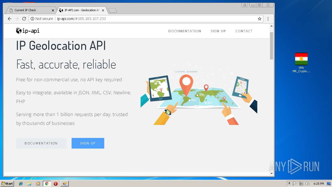332x187 pixels.
Task: Close the Current IP Check tab
Action: coord(53,10)
